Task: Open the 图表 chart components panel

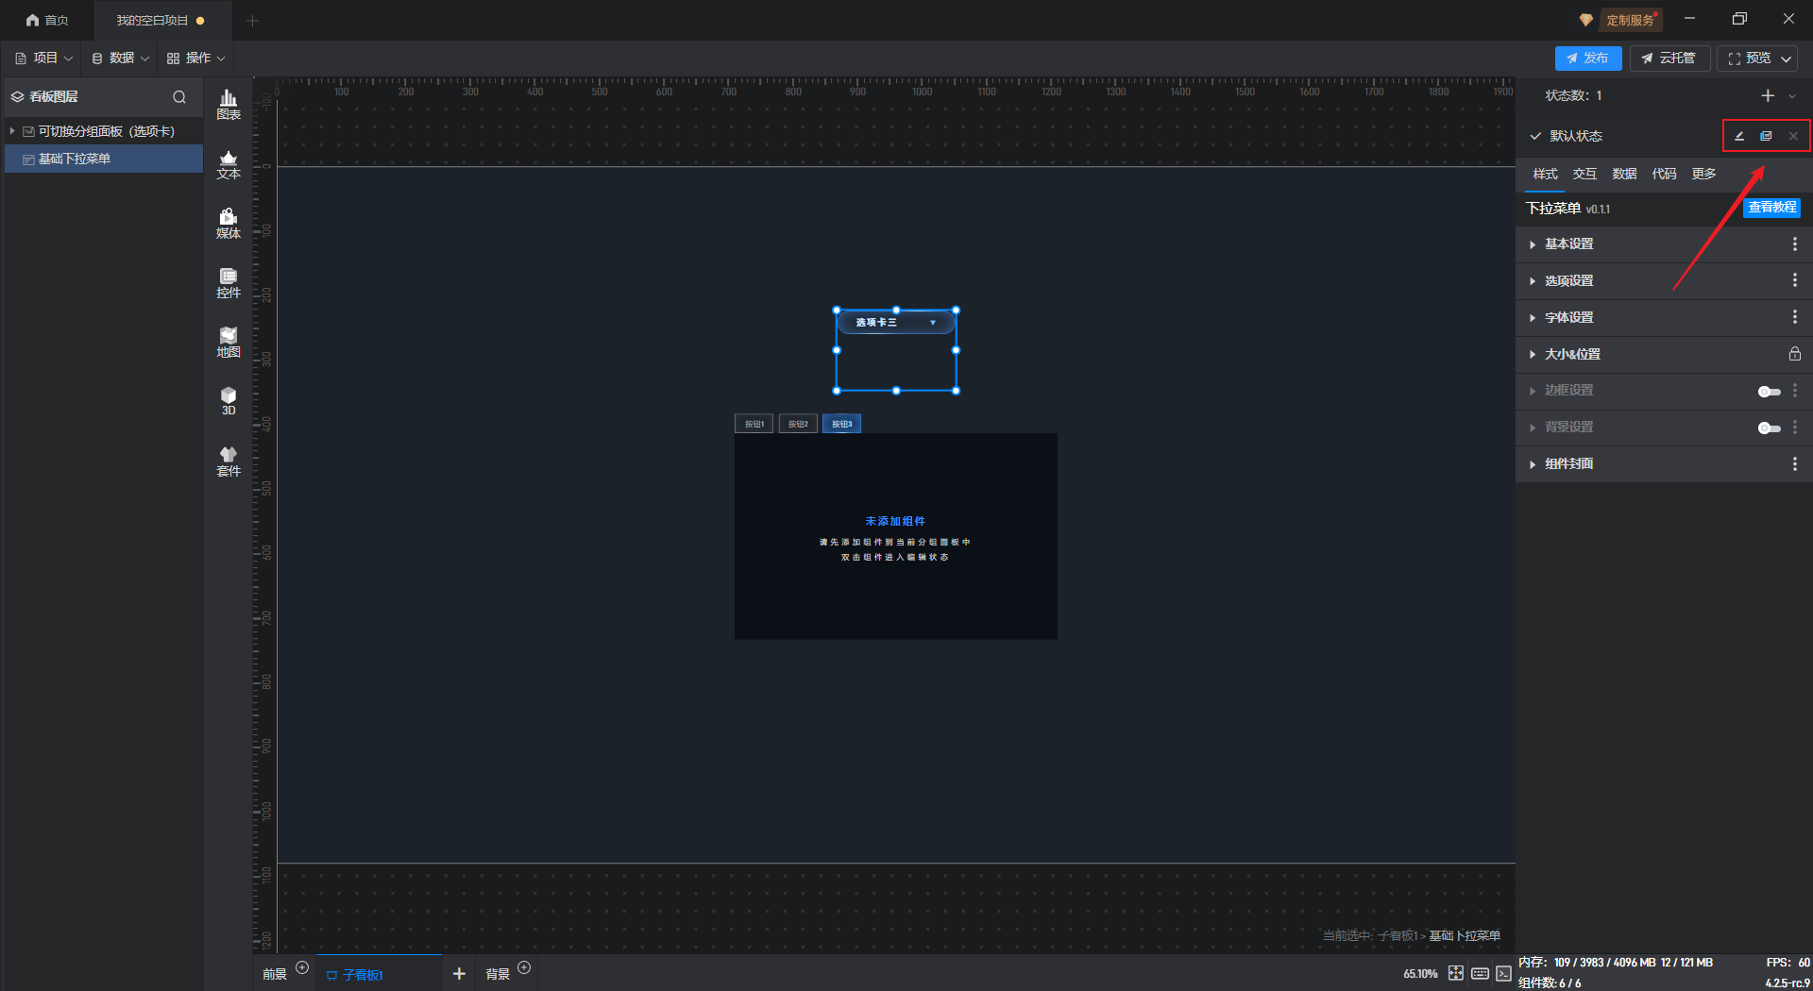Action: (x=229, y=104)
